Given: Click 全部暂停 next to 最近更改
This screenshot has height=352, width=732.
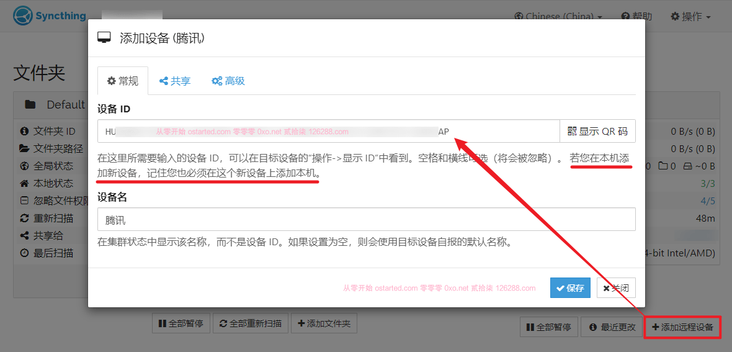Looking at the screenshot, I should [x=549, y=327].
